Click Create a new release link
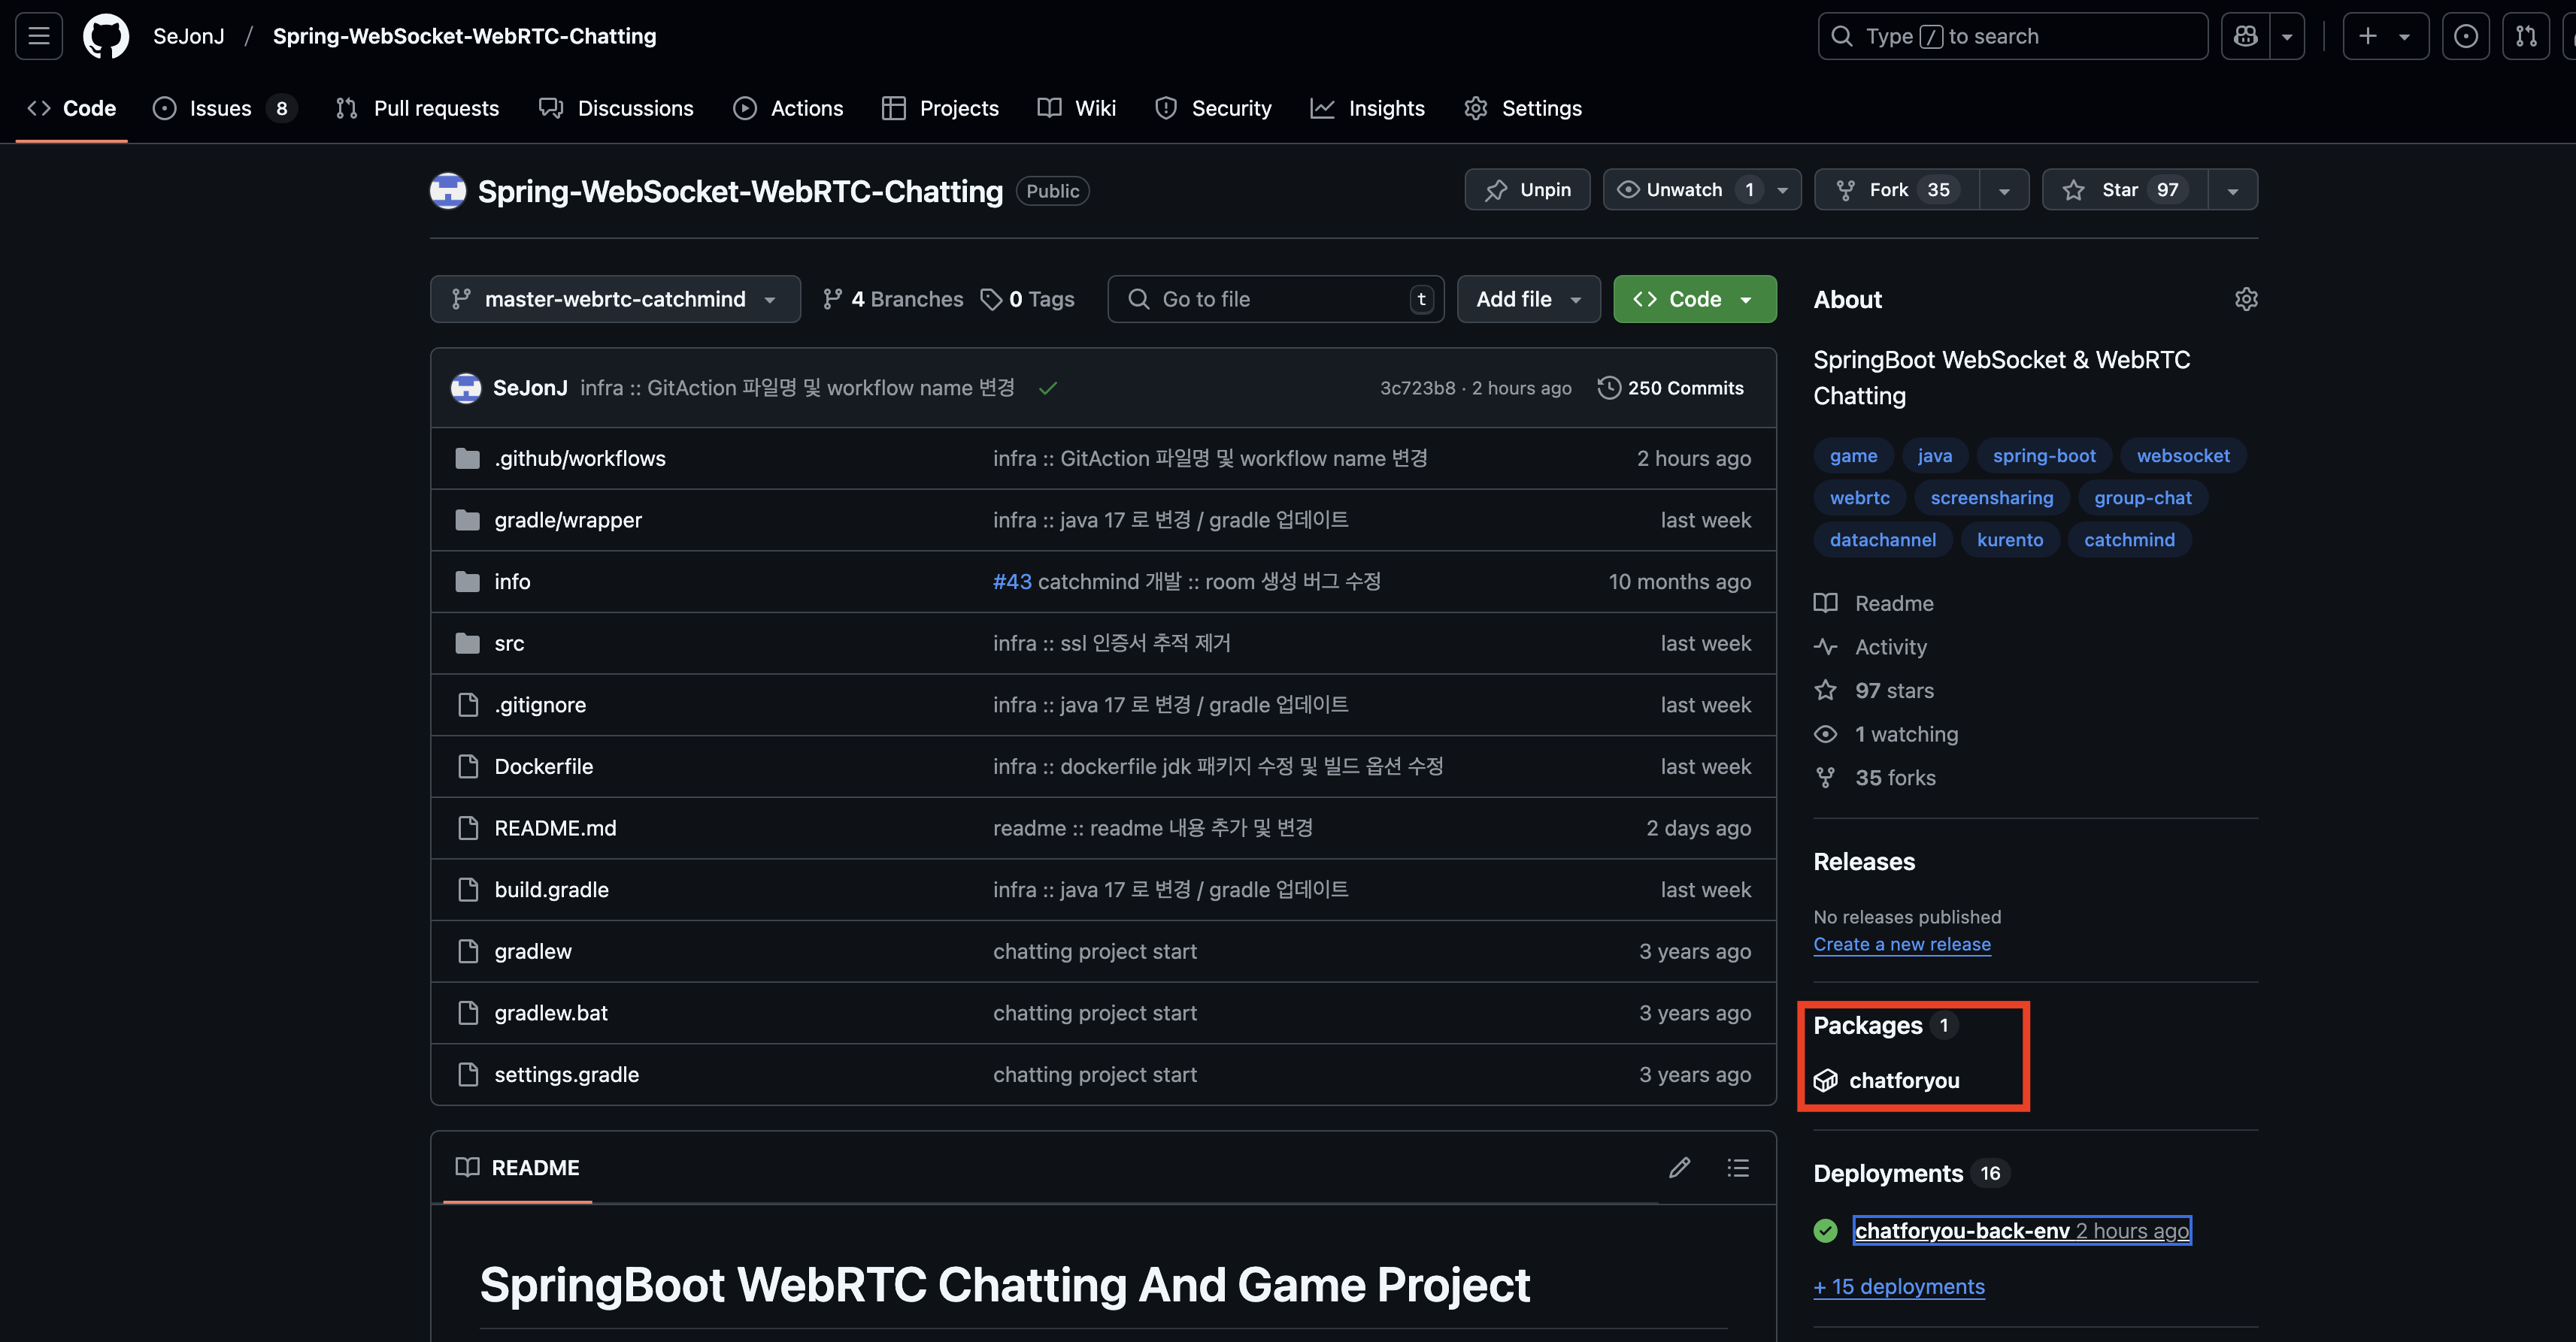 (x=1901, y=945)
